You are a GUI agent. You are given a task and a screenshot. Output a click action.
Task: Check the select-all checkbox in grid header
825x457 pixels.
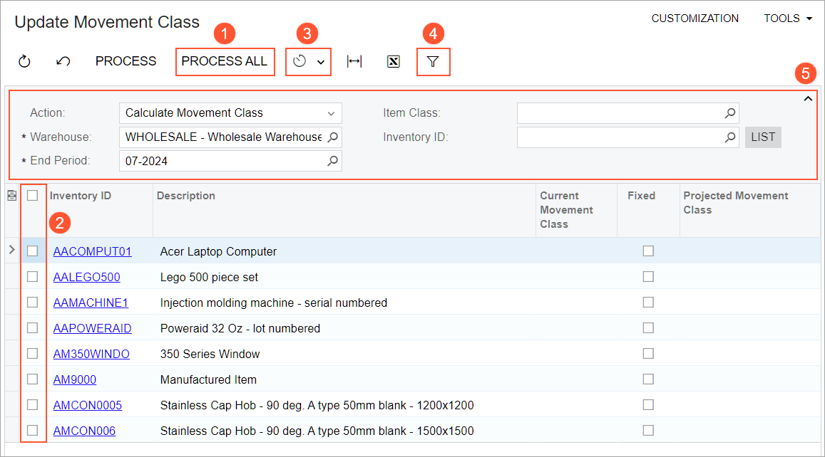[x=32, y=196]
